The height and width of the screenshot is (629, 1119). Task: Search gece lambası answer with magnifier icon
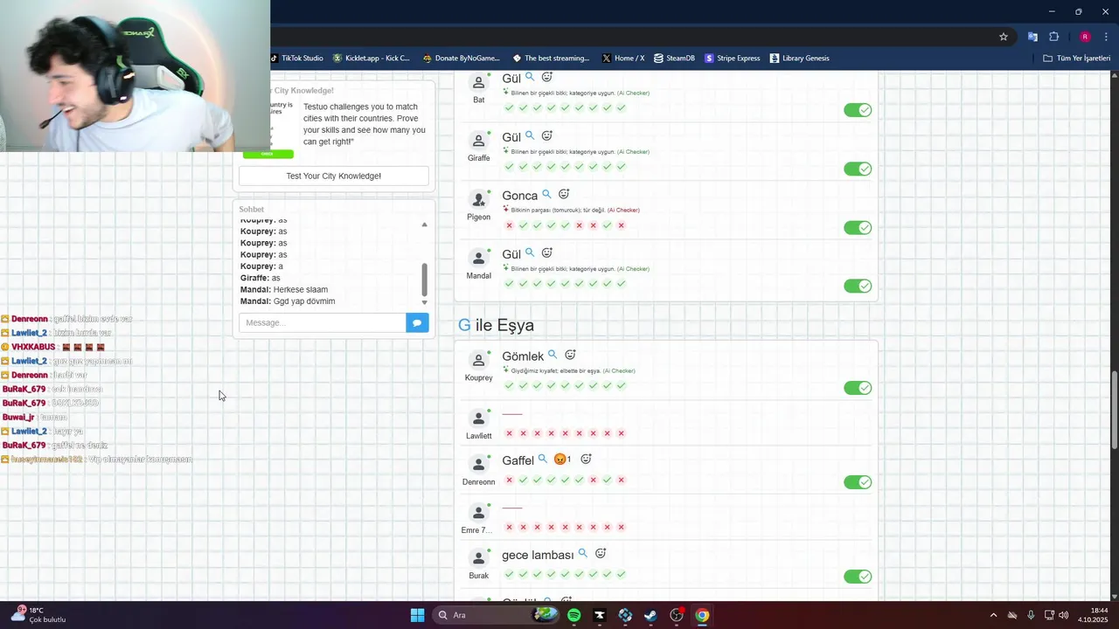click(x=582, y=553)
